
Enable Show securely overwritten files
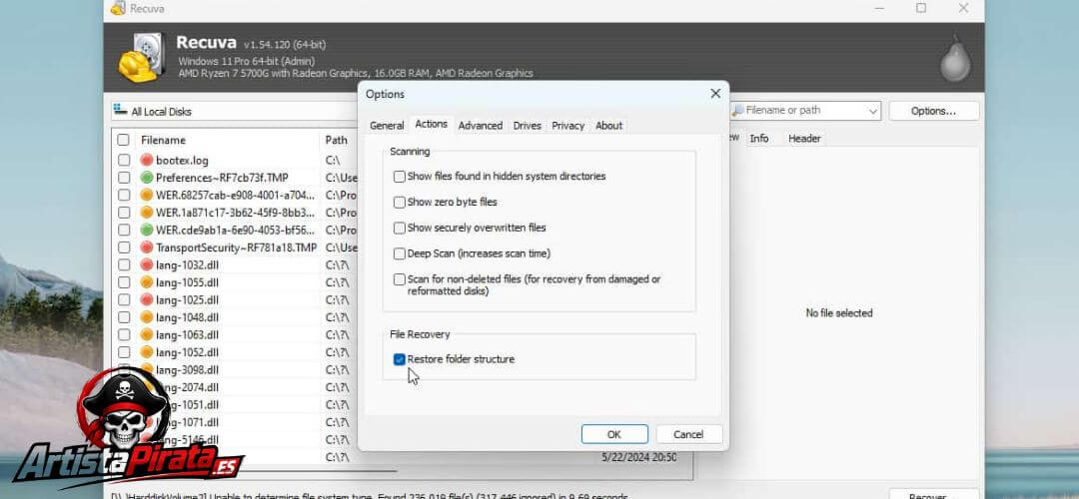pyautogui.click(x=399, y=229)
